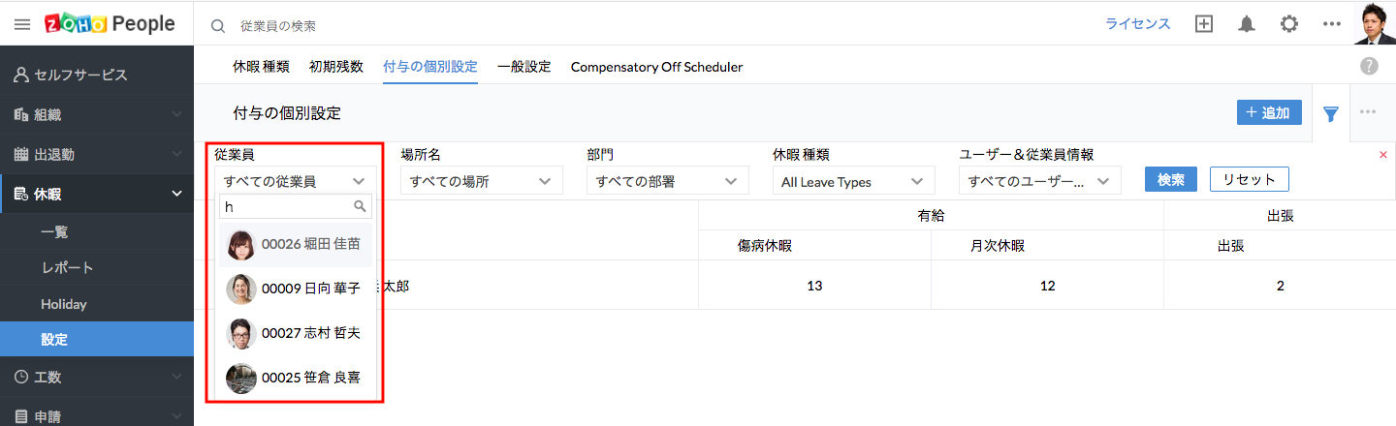Open the hamburger navigation menu
The width and height of the screenshot is (1396, 426).
click(22, 24)
